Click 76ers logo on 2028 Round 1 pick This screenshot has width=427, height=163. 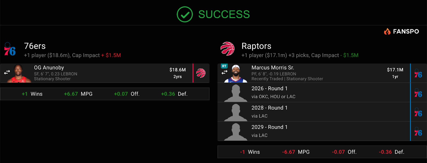418,112
